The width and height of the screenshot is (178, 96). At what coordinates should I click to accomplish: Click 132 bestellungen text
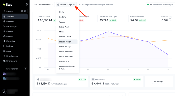pos(112,84)
